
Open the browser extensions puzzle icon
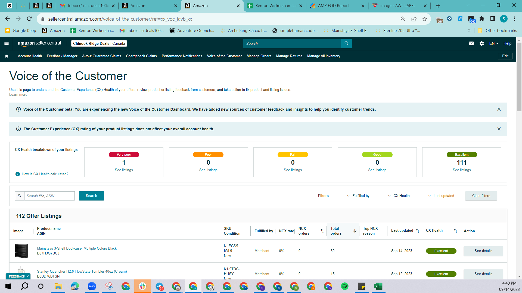(x=482, y=19)
